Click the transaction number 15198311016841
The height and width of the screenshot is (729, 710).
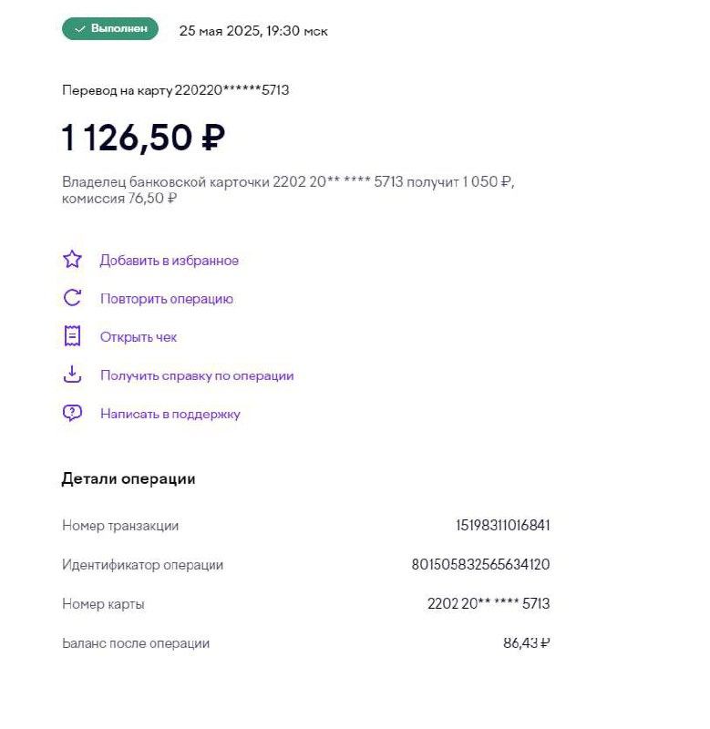tap(502, 526)
